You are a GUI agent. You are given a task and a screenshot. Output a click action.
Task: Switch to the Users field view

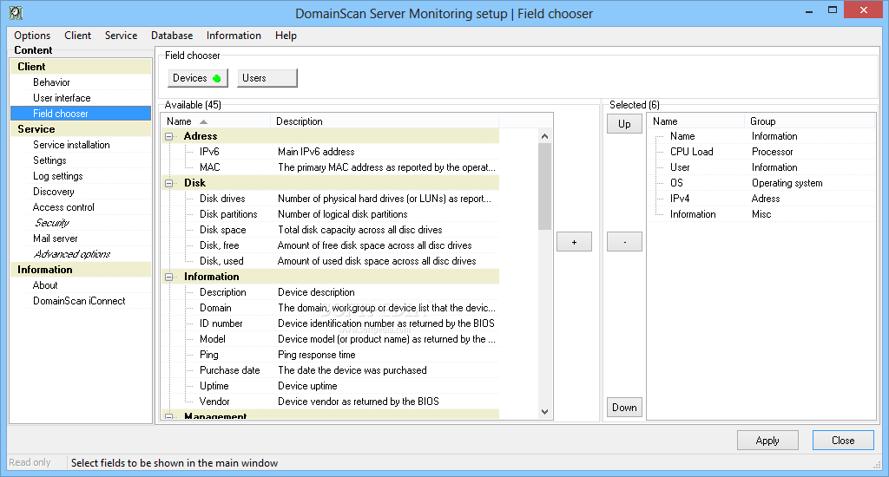267,78
